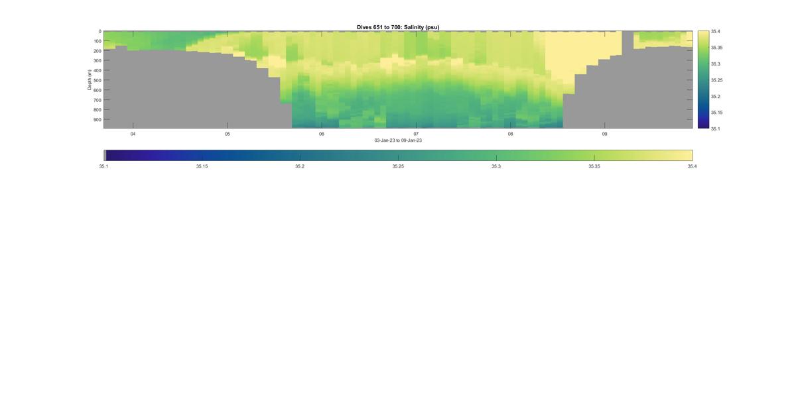The width and height of the screenshot is (796, 412).
Task: Select the "300" depth tick label
Action: pyautogui.click(x=97, y=61)
